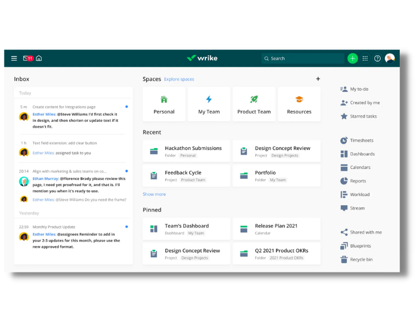This screenshot has width=416, height=312.
Task: Click the Stream speech bubble icon
Action: pos(344,209)
